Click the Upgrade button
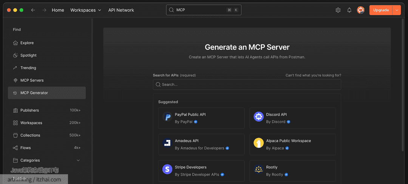 coord(381,10)
